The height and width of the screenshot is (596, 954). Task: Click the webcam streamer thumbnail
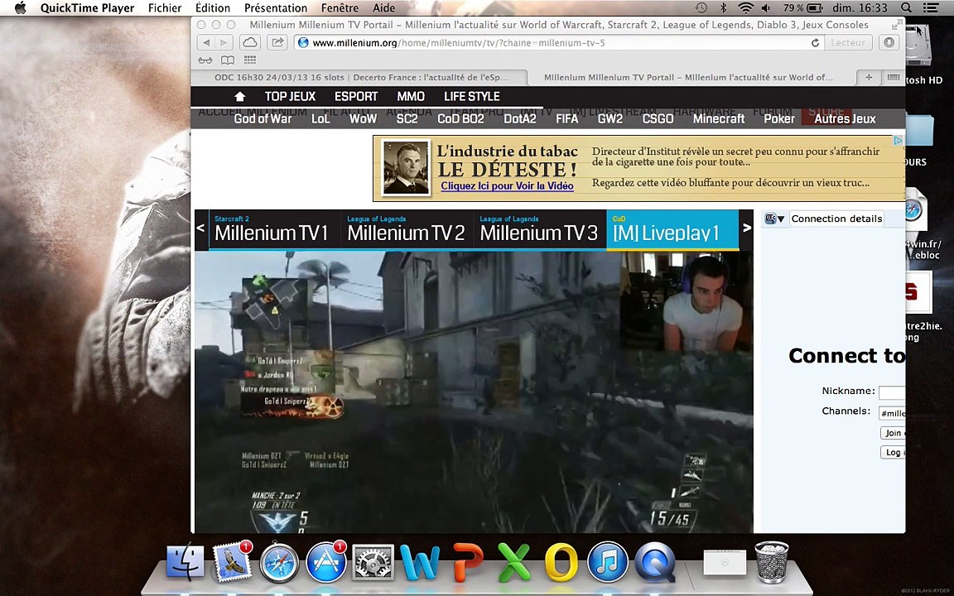coord(686,302)
